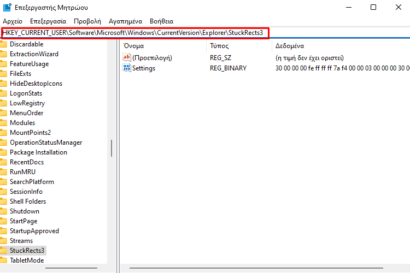Click the '(η τιμή δεν έχει οριστεί)' data cell
The width and height of the screenshot is (410, 273).
coord(309,58)
